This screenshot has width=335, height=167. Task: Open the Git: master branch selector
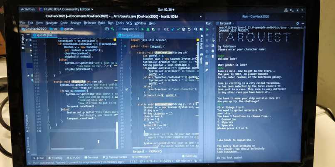[x=185, y=161]
